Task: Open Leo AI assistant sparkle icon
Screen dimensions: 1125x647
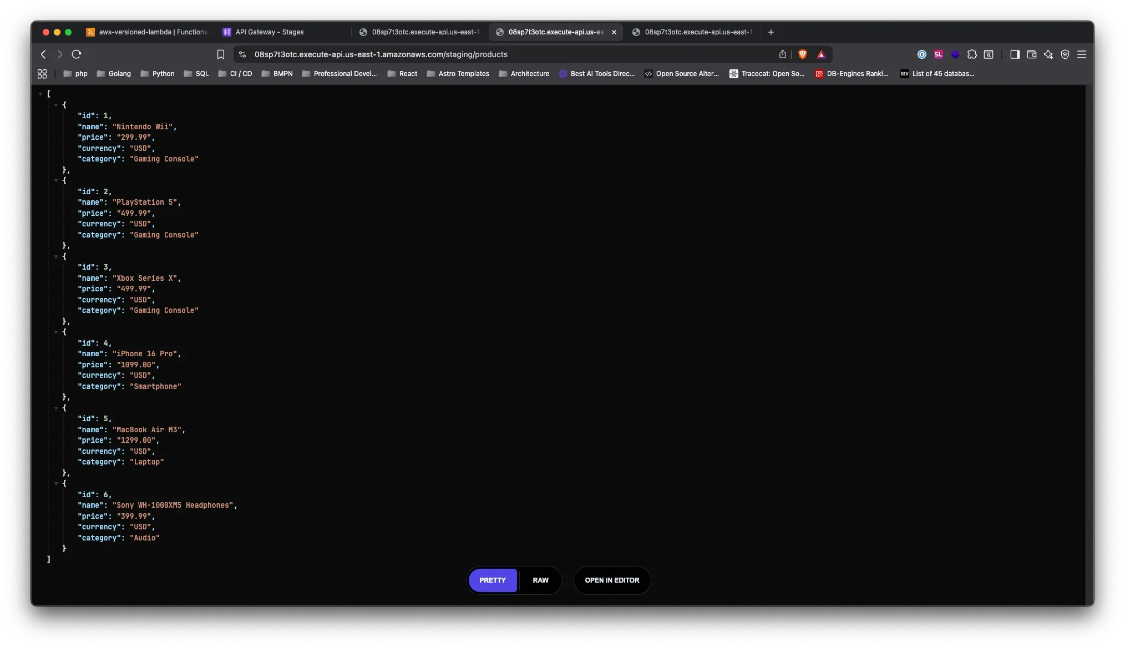Action: click(x=1048, y=54)
